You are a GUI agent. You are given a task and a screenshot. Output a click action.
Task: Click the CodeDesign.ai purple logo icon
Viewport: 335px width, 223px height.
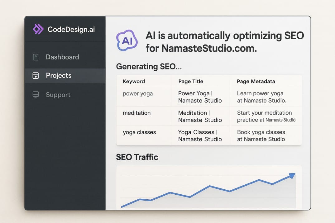click(38, 29)
